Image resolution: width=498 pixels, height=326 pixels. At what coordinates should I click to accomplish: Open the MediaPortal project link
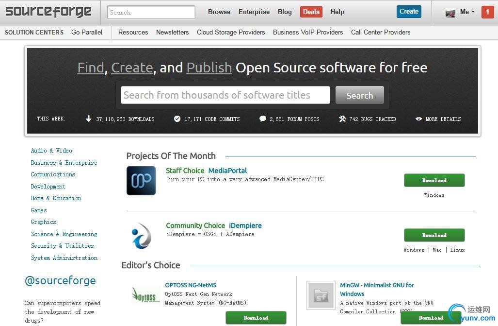(227, 171)
